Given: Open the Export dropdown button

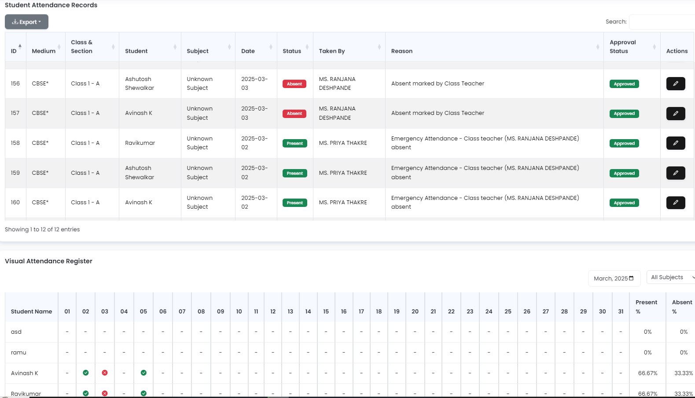Looking at the screenshot, I should coord(26,22).
